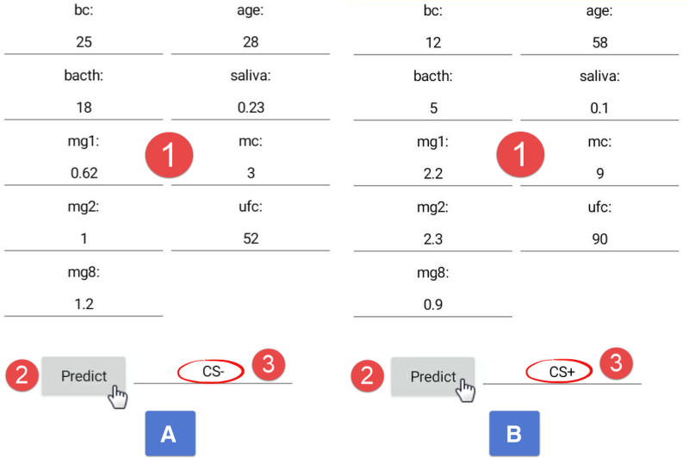The height and width of the screenshot is (458, 689).
Task: Click the saliva field showing 0.1
Action: [599, 108]
